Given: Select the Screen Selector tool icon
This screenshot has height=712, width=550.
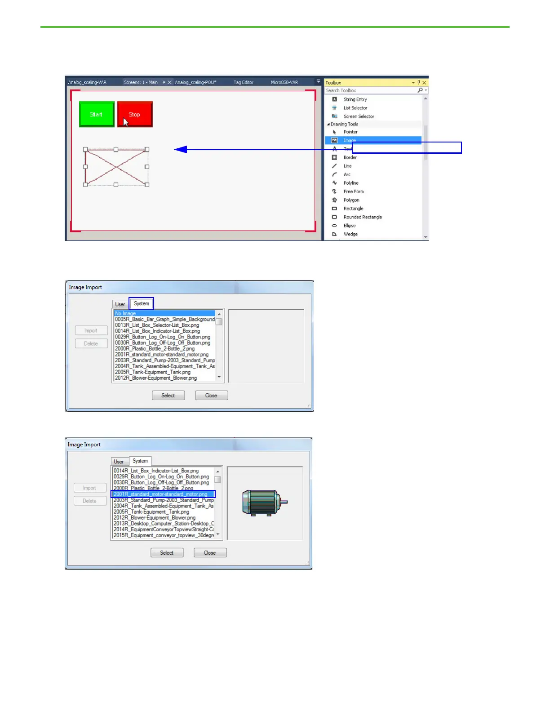Looking at the screenshot, I should pos(334,116).
